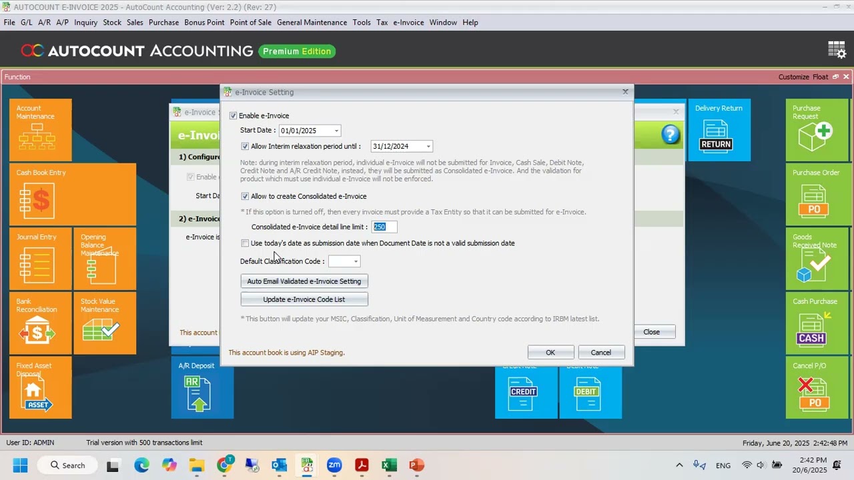This screenshot has height=480, width=854.
Task: Open the e-Invoice menu
Action: tap(408, 23)
